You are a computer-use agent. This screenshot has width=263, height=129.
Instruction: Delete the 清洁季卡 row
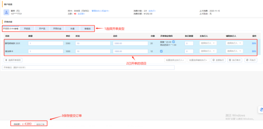[x=254, y=51]
